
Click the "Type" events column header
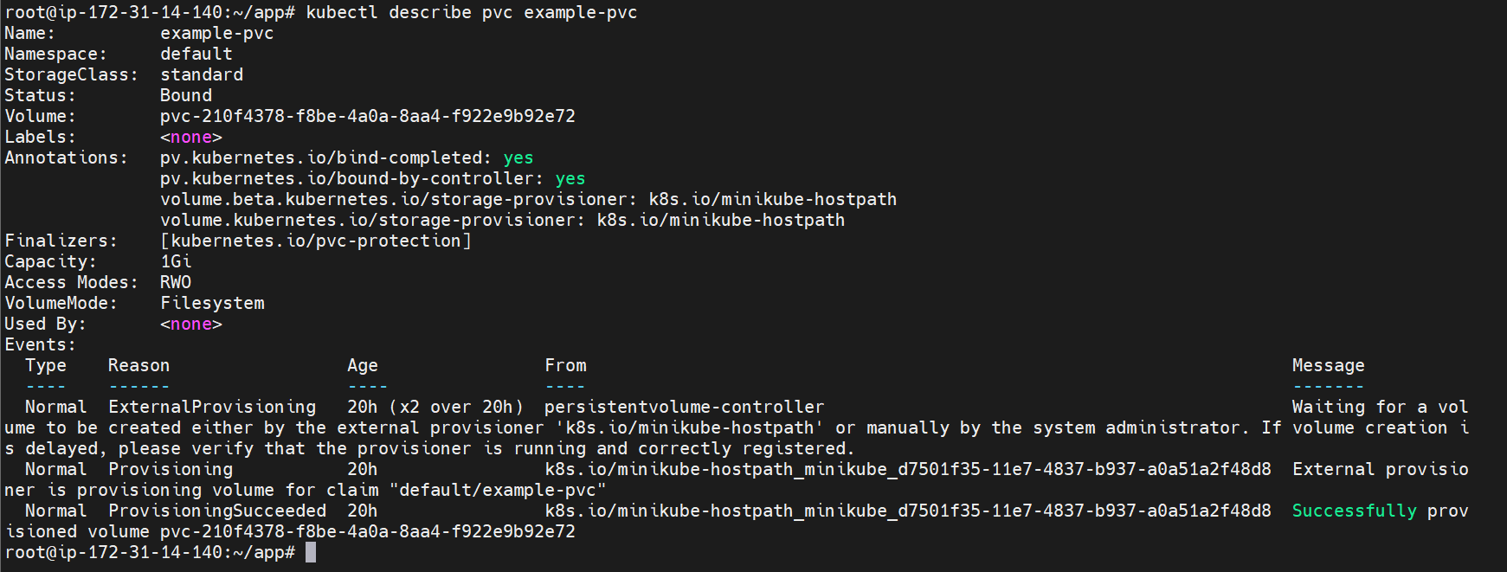click(x=46, y=365)
